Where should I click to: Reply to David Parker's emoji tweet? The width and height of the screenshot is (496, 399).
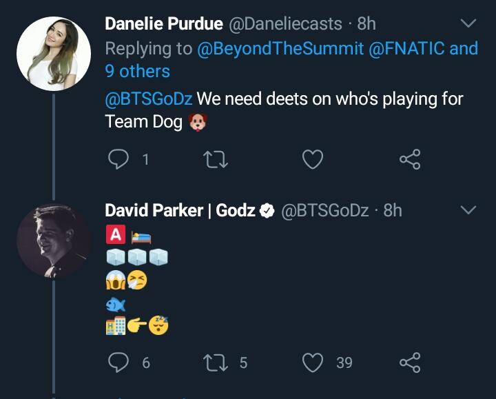(120, 362)
